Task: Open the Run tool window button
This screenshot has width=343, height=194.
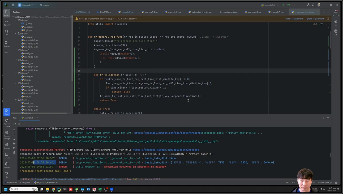Action: pos(7,112)
